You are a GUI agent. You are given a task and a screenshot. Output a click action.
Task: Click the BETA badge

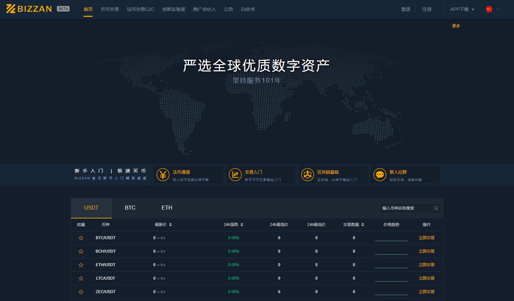point(63,9)
